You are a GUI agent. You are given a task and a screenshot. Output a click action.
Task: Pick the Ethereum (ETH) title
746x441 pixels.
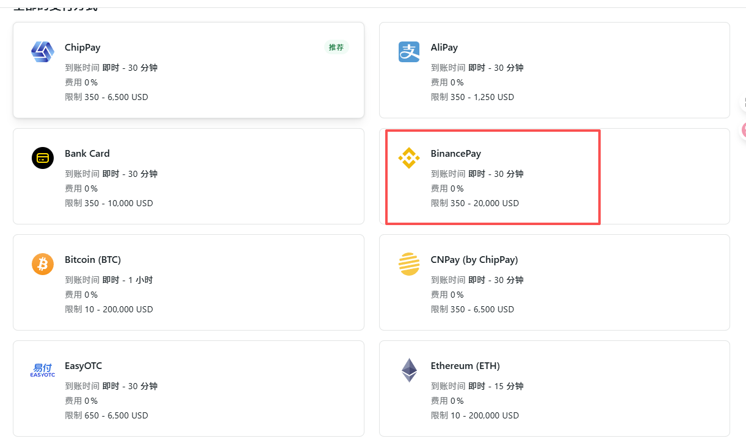pyautogui.click(x=465, y=366)
